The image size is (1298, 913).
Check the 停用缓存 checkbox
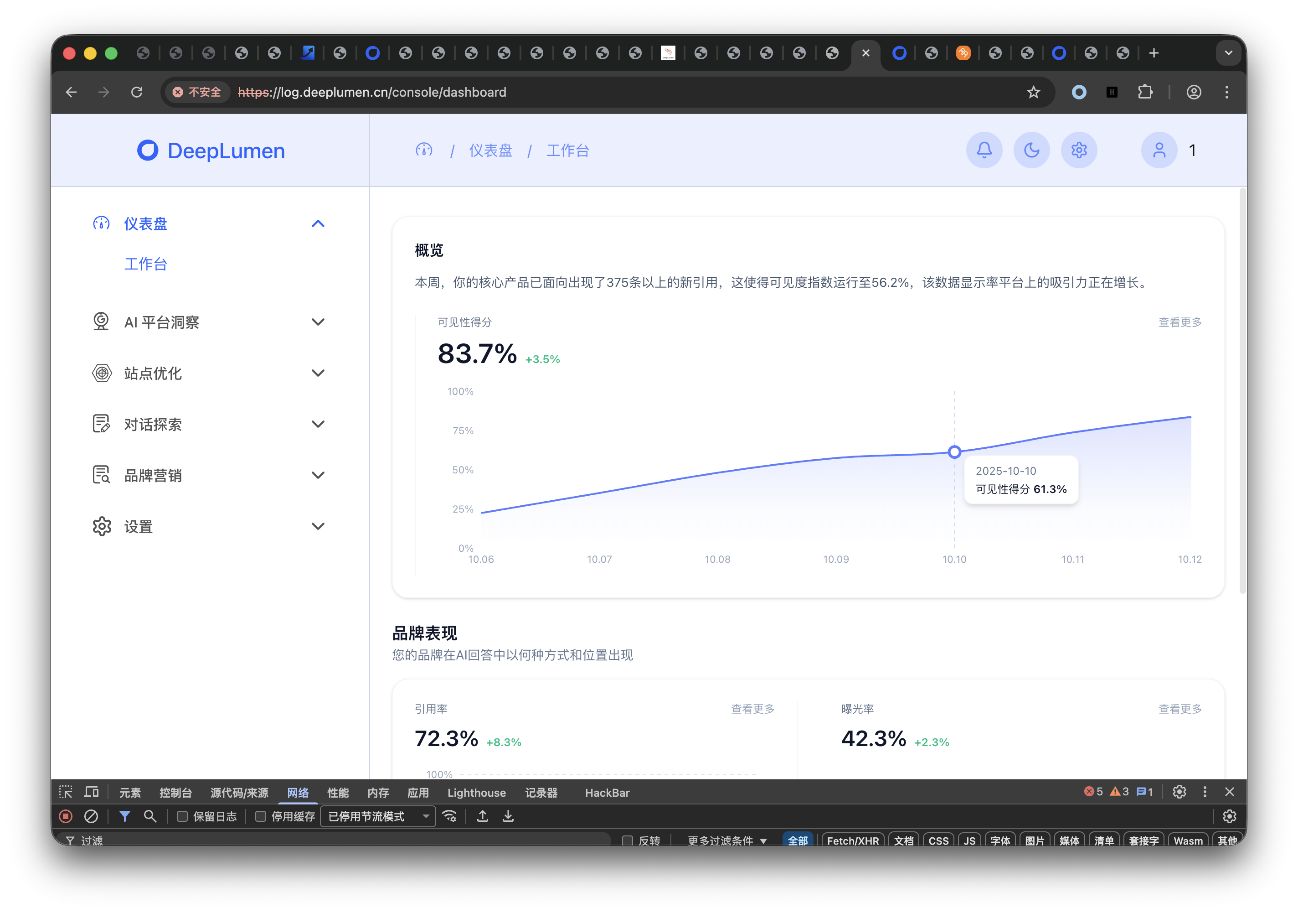coord(261,816)
